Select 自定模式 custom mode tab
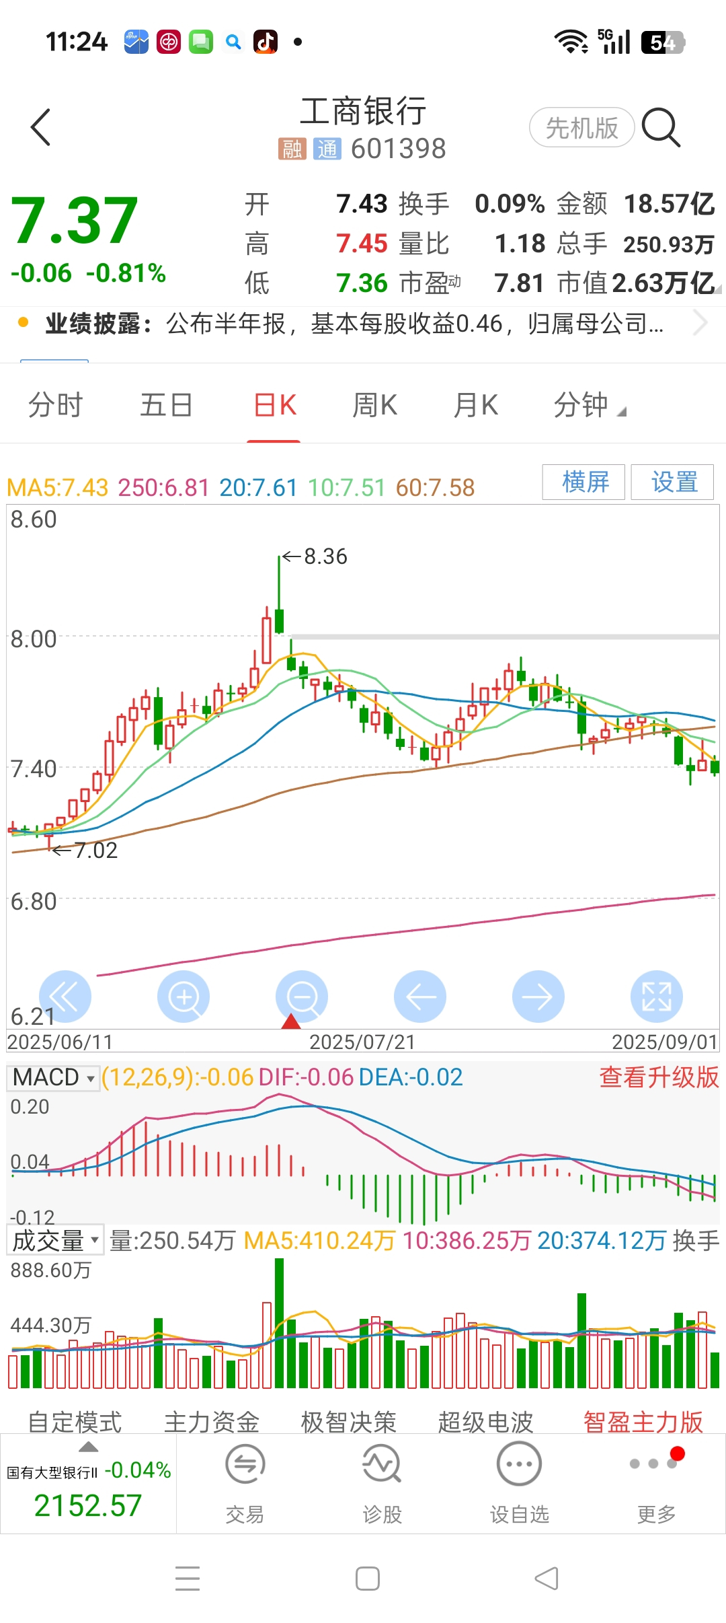Viewport: 726px width, 1623px height. (x=75, y=1422)
